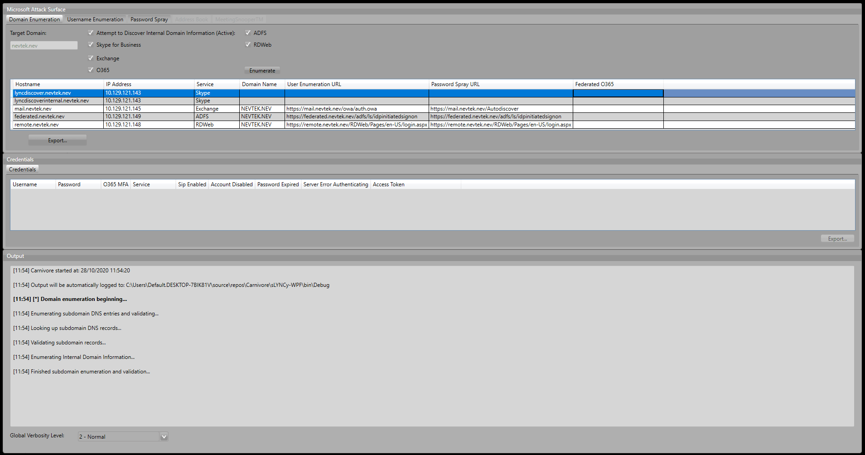
Task: Switch to the Username Enumeration tab
Action: point(95,19)
